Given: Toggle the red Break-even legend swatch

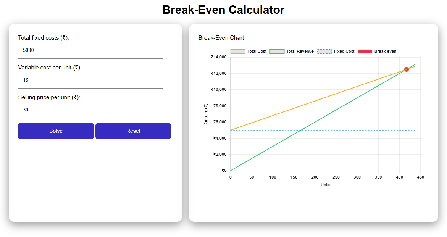Looking at the screenshot, I should pos(365,52).
